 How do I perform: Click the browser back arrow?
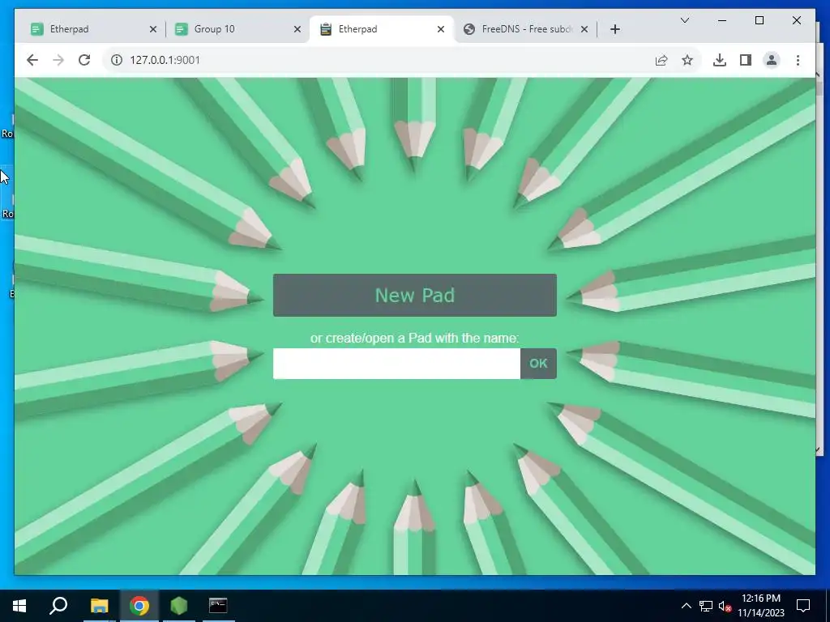pos(32,60)
